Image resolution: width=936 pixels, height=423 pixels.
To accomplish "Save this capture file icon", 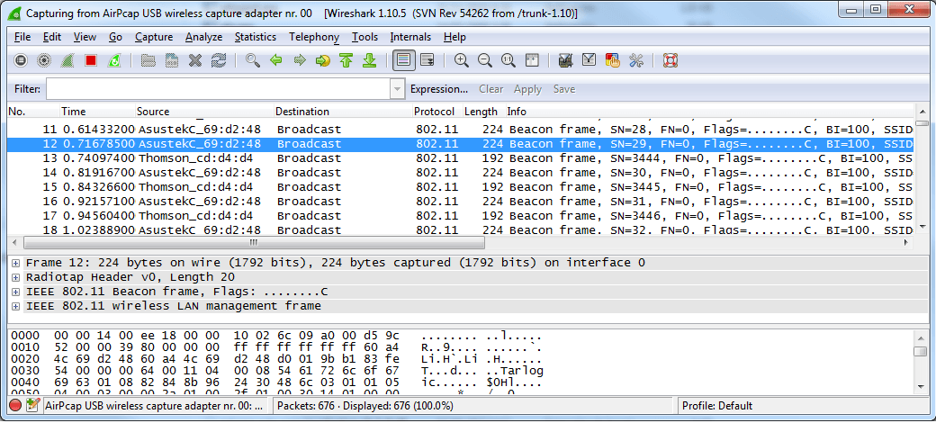I will point(172,60).
